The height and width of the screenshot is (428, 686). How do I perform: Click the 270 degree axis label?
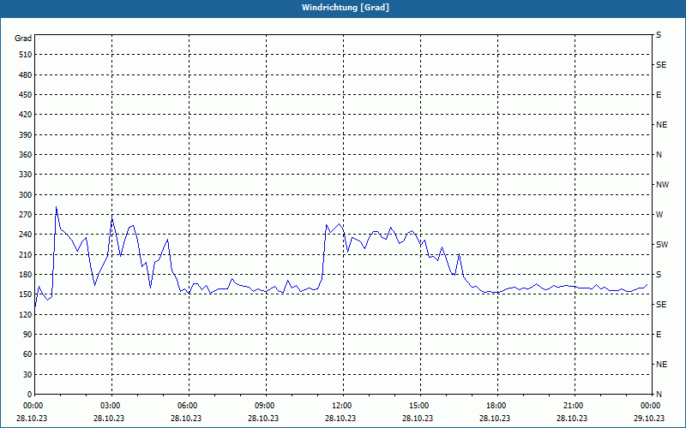(26, 215)
